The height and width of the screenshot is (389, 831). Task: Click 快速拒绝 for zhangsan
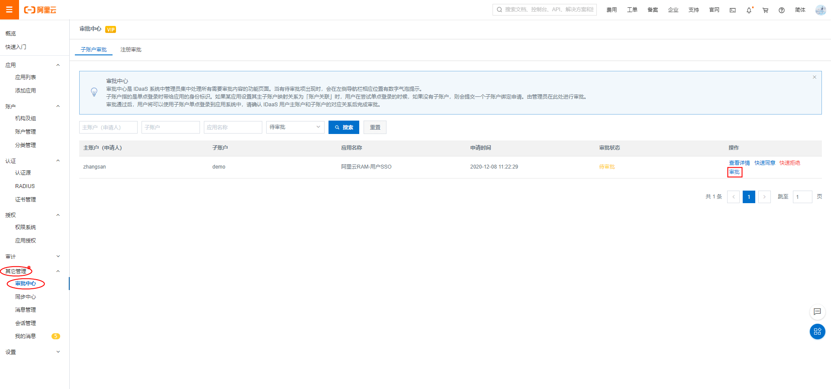(x=790, y=163)
